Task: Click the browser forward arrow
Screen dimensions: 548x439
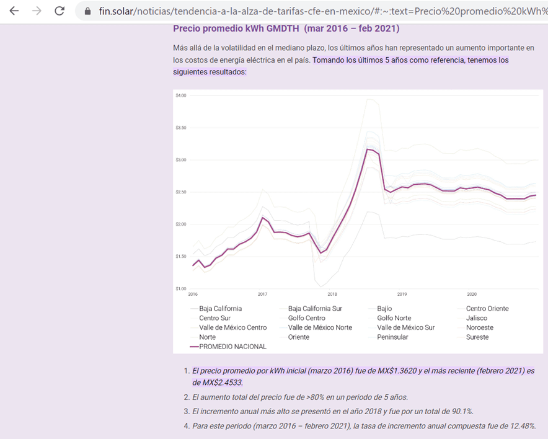Action: tap(37, 11)
